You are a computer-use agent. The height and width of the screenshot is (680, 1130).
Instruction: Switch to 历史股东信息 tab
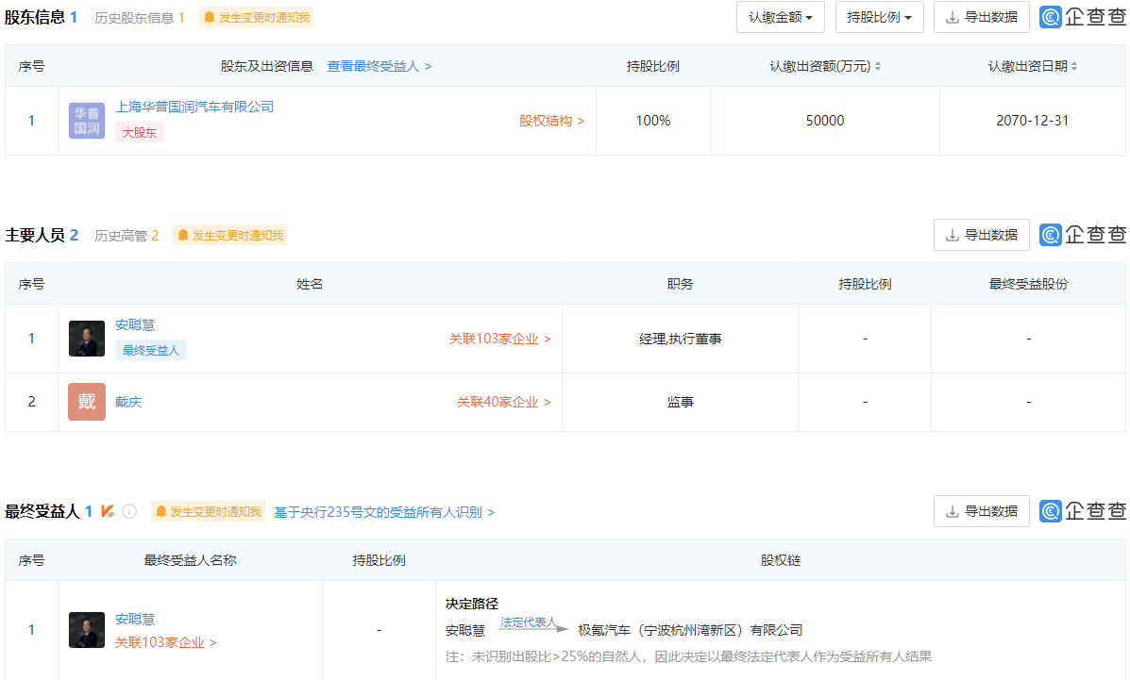[x=139, y=17]
